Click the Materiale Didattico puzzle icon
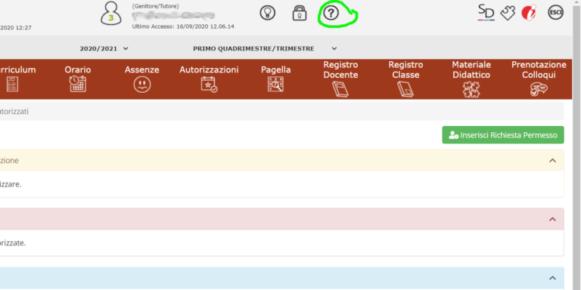581x290 pixels. pyautogui.click(x=471, y=90)
